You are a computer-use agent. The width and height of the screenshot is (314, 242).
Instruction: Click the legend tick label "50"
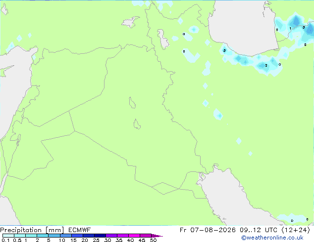point(153,240)
